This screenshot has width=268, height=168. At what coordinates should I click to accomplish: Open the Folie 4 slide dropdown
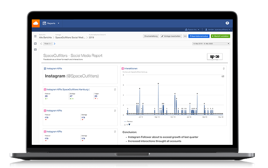(x=48, y=44)
